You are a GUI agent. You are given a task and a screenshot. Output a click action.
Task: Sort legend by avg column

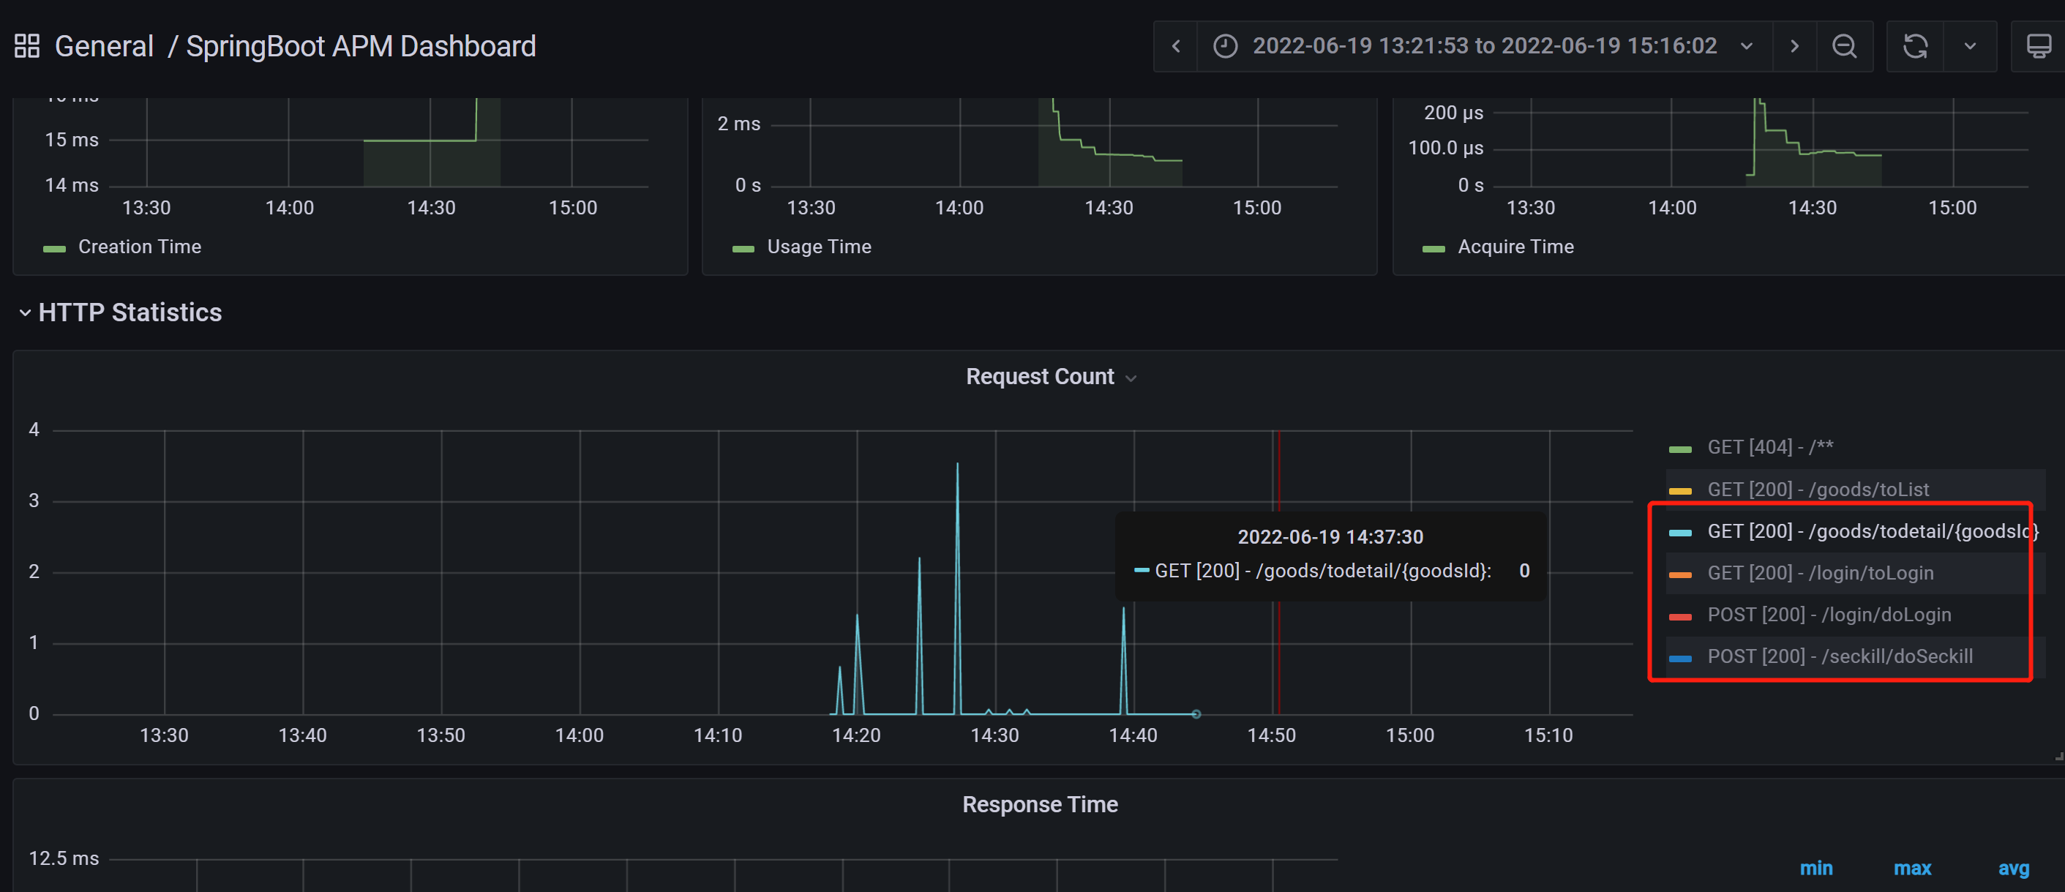(x=2013, y=868)
